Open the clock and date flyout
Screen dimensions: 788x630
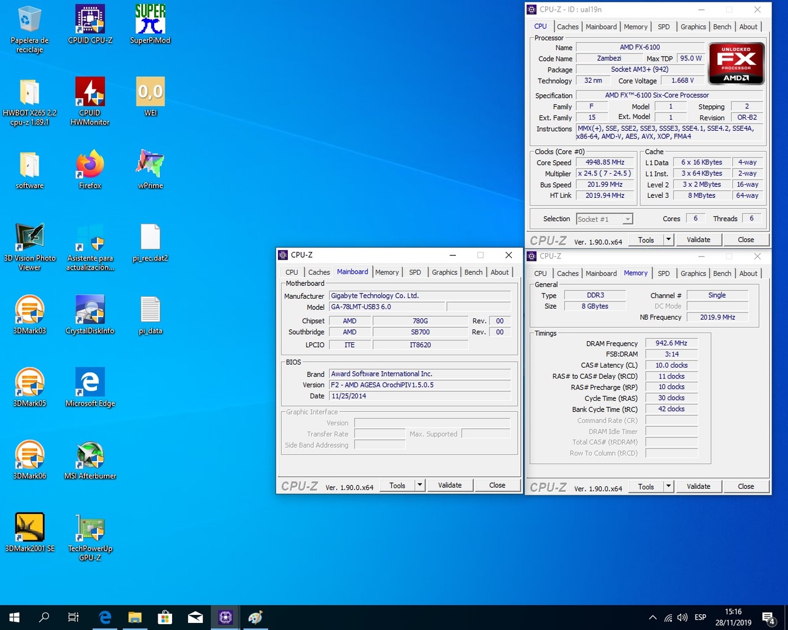(x=733, y=618)
